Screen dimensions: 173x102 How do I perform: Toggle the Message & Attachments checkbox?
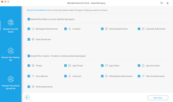[x=29, y=29]
